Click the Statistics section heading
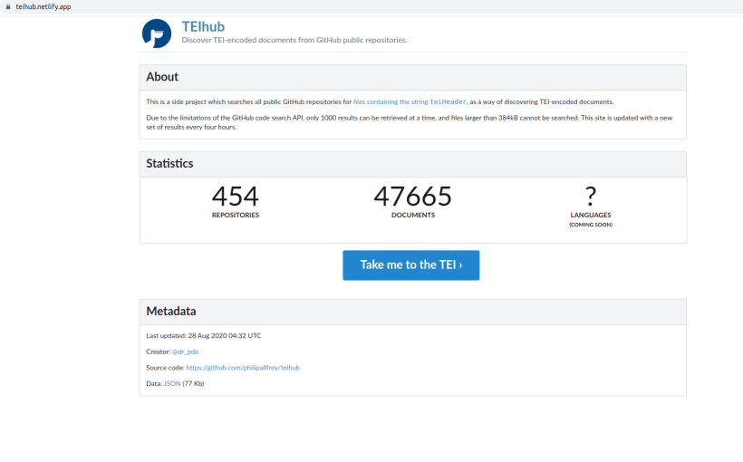Image resolution: width=743 pixels, height=462 pixels. click(169, 164)
